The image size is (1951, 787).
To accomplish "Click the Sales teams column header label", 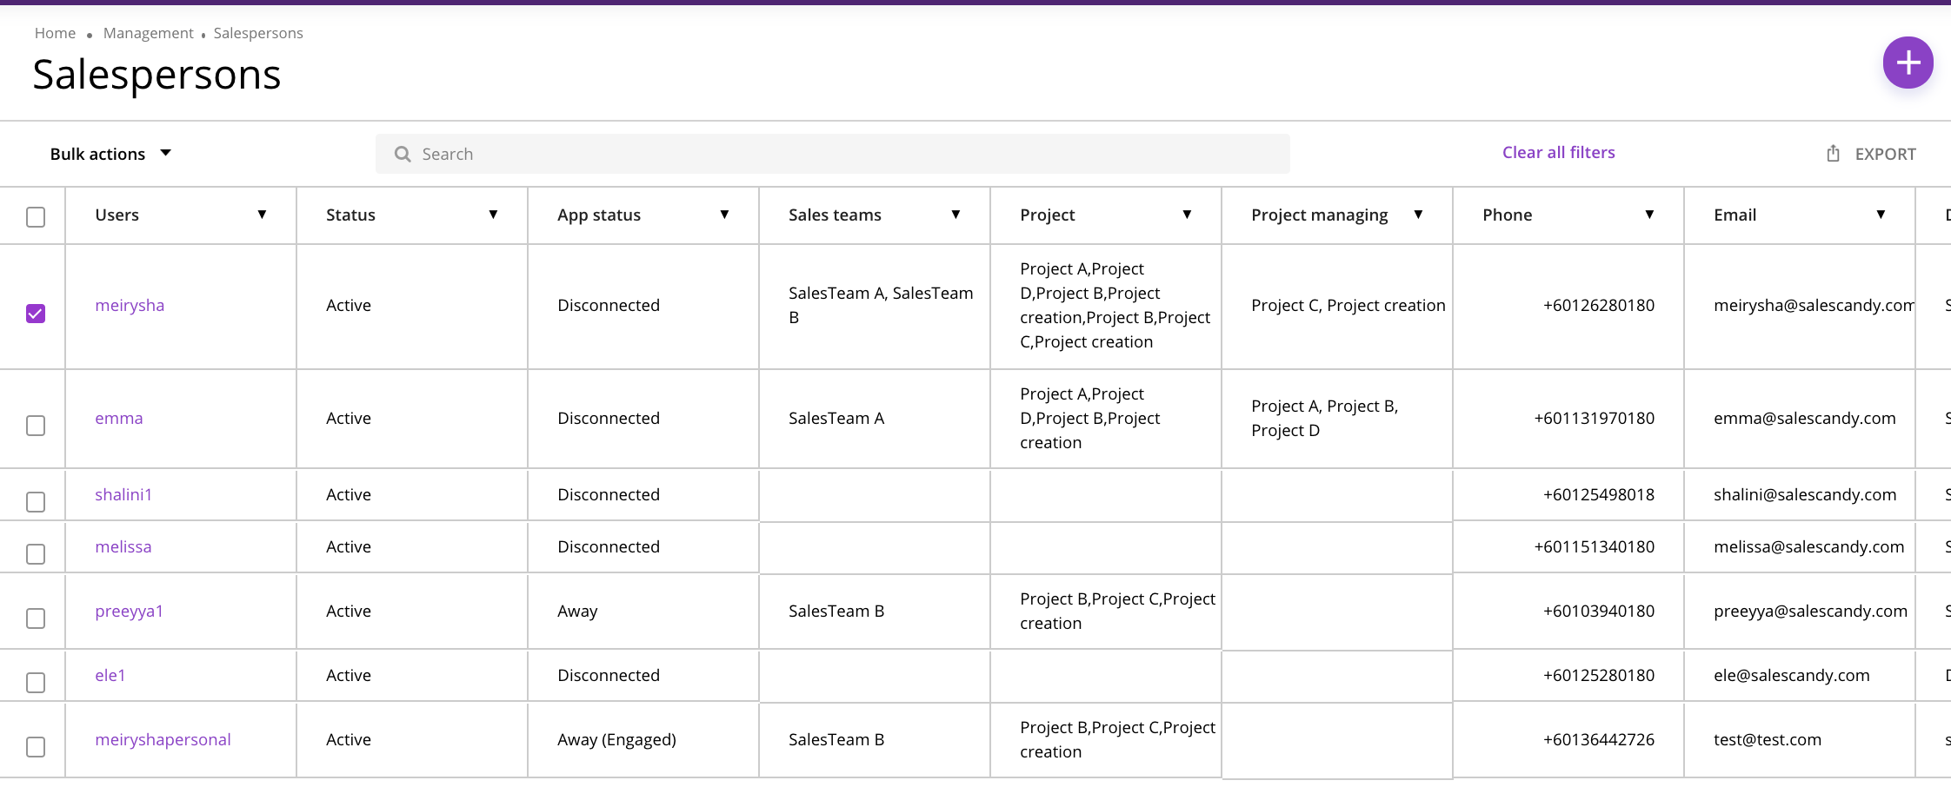I will [835, 215].
